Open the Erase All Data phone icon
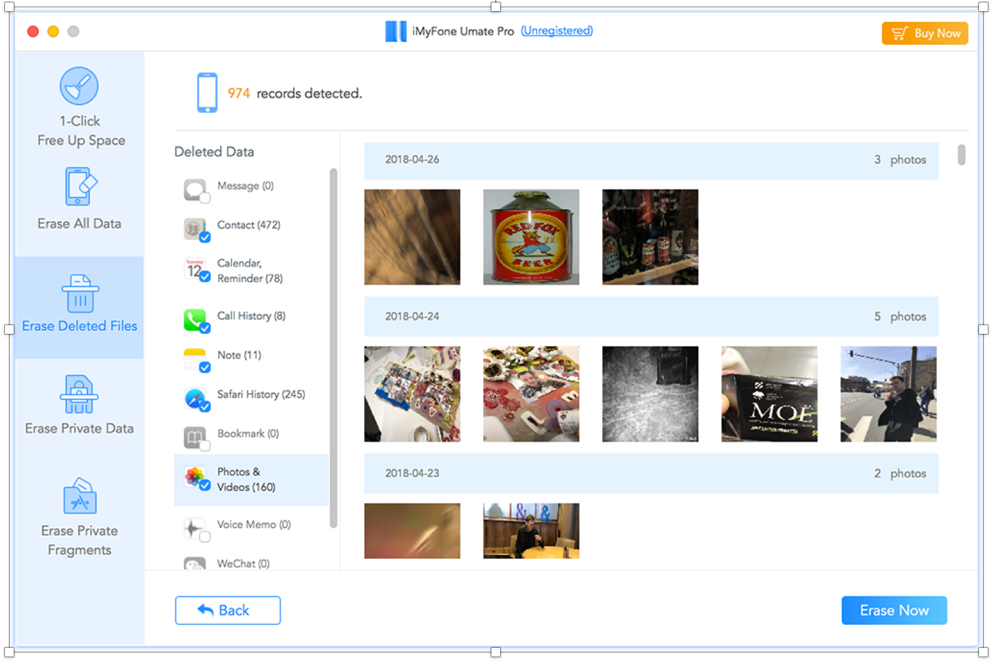 pyautogui.click(x=81, y=186)
